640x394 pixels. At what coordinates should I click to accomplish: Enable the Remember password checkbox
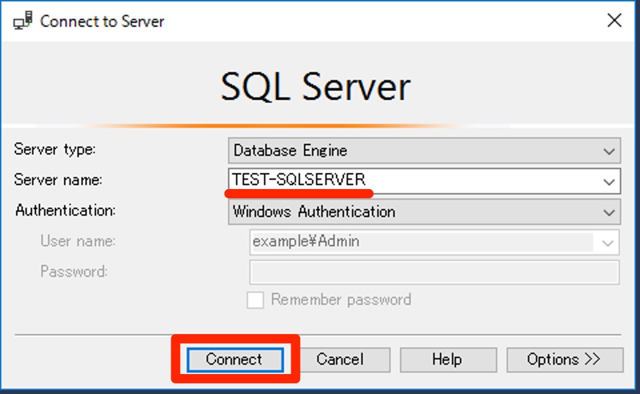(255, 300)
